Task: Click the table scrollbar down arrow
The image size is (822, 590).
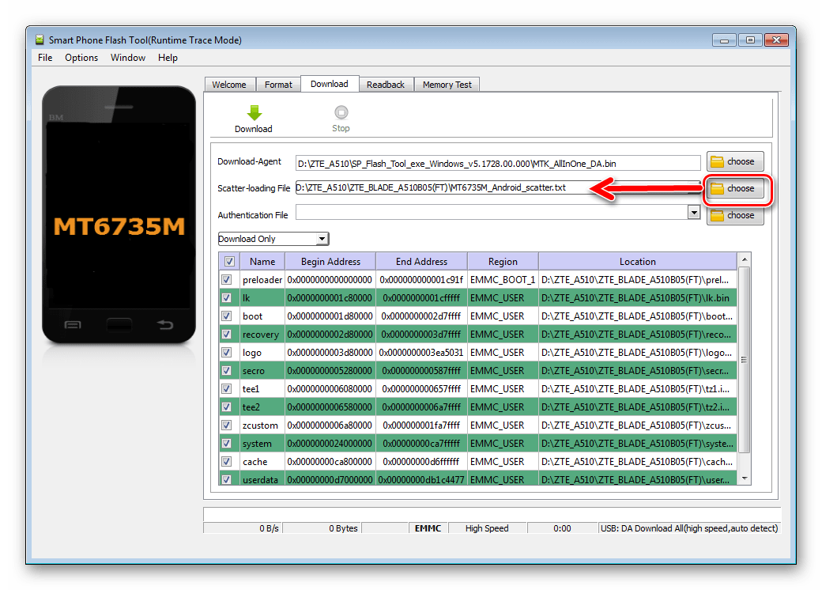Action: tap(745, 478)
